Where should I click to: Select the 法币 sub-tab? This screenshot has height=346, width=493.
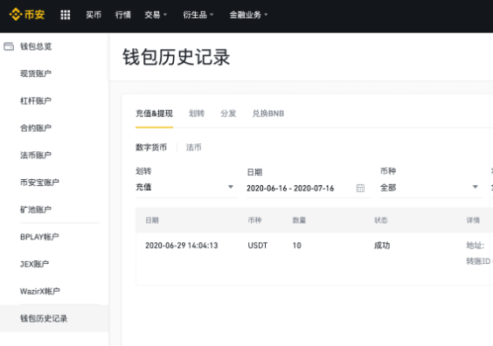click(194, 147)
